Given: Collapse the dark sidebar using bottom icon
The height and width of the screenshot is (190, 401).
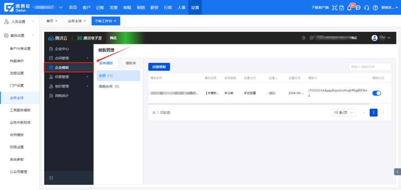Looking at the screenshot, I should [51, 178].
